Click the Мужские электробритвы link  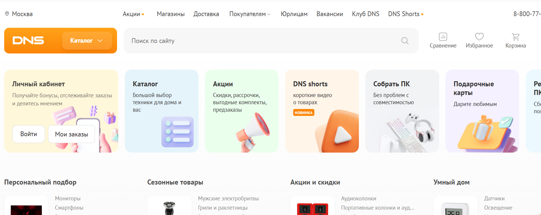tap(228, 199)
